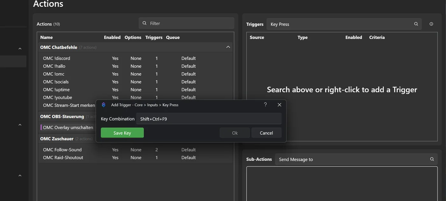This screenshot has height=201, width=446.
Task: Click the Save Key button
Action: [x=122, y=133]
